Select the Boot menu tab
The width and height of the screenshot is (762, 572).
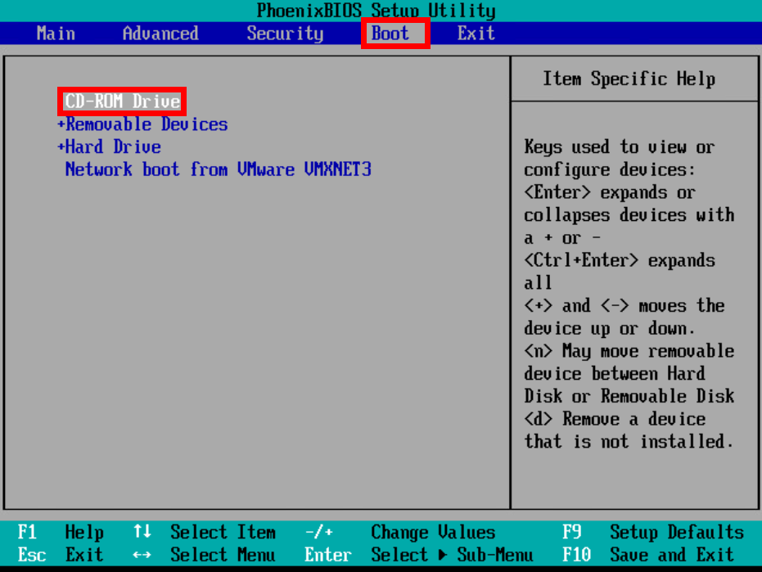(x=390, y=34)
